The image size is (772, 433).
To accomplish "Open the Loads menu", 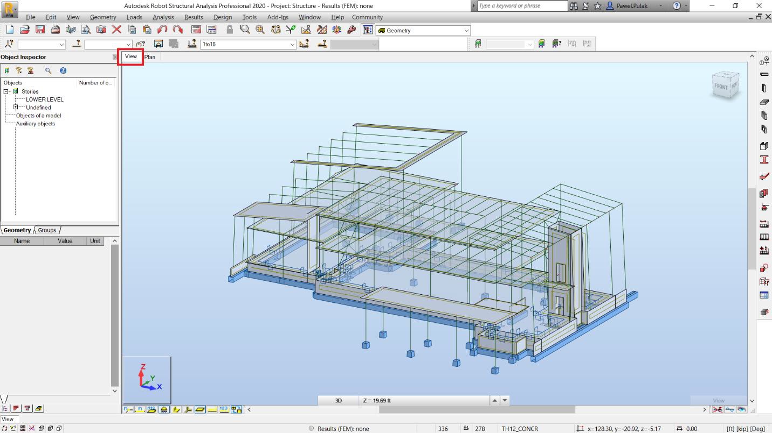I will pos(134,17).
